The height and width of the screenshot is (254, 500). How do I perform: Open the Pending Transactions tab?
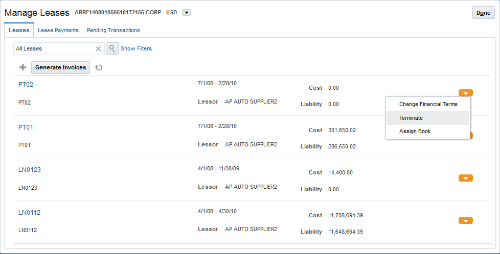pos(113,30)
